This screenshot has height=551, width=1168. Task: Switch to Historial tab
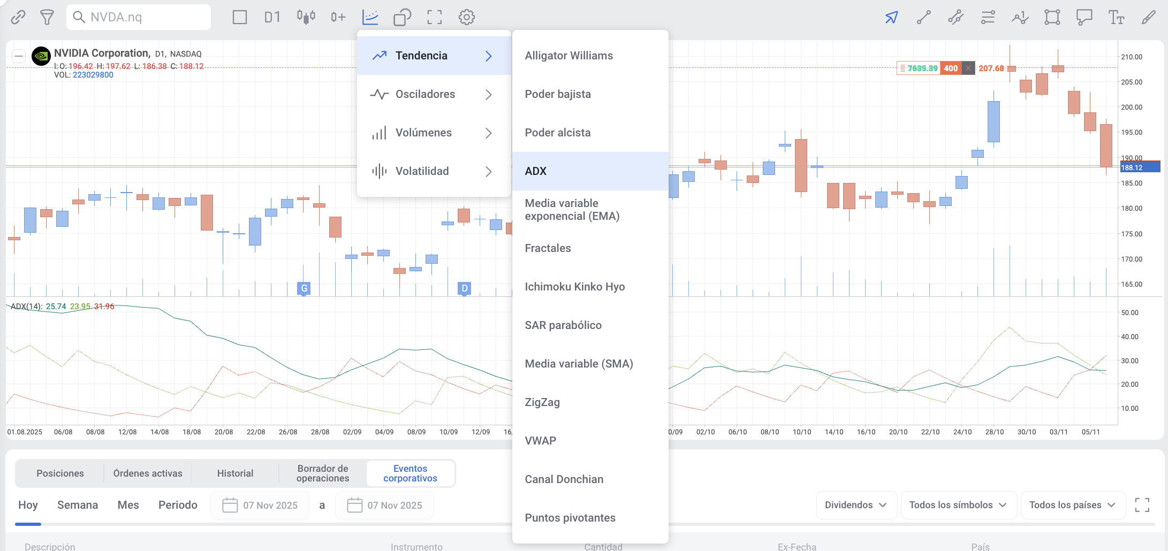click(x=235, y=473)
